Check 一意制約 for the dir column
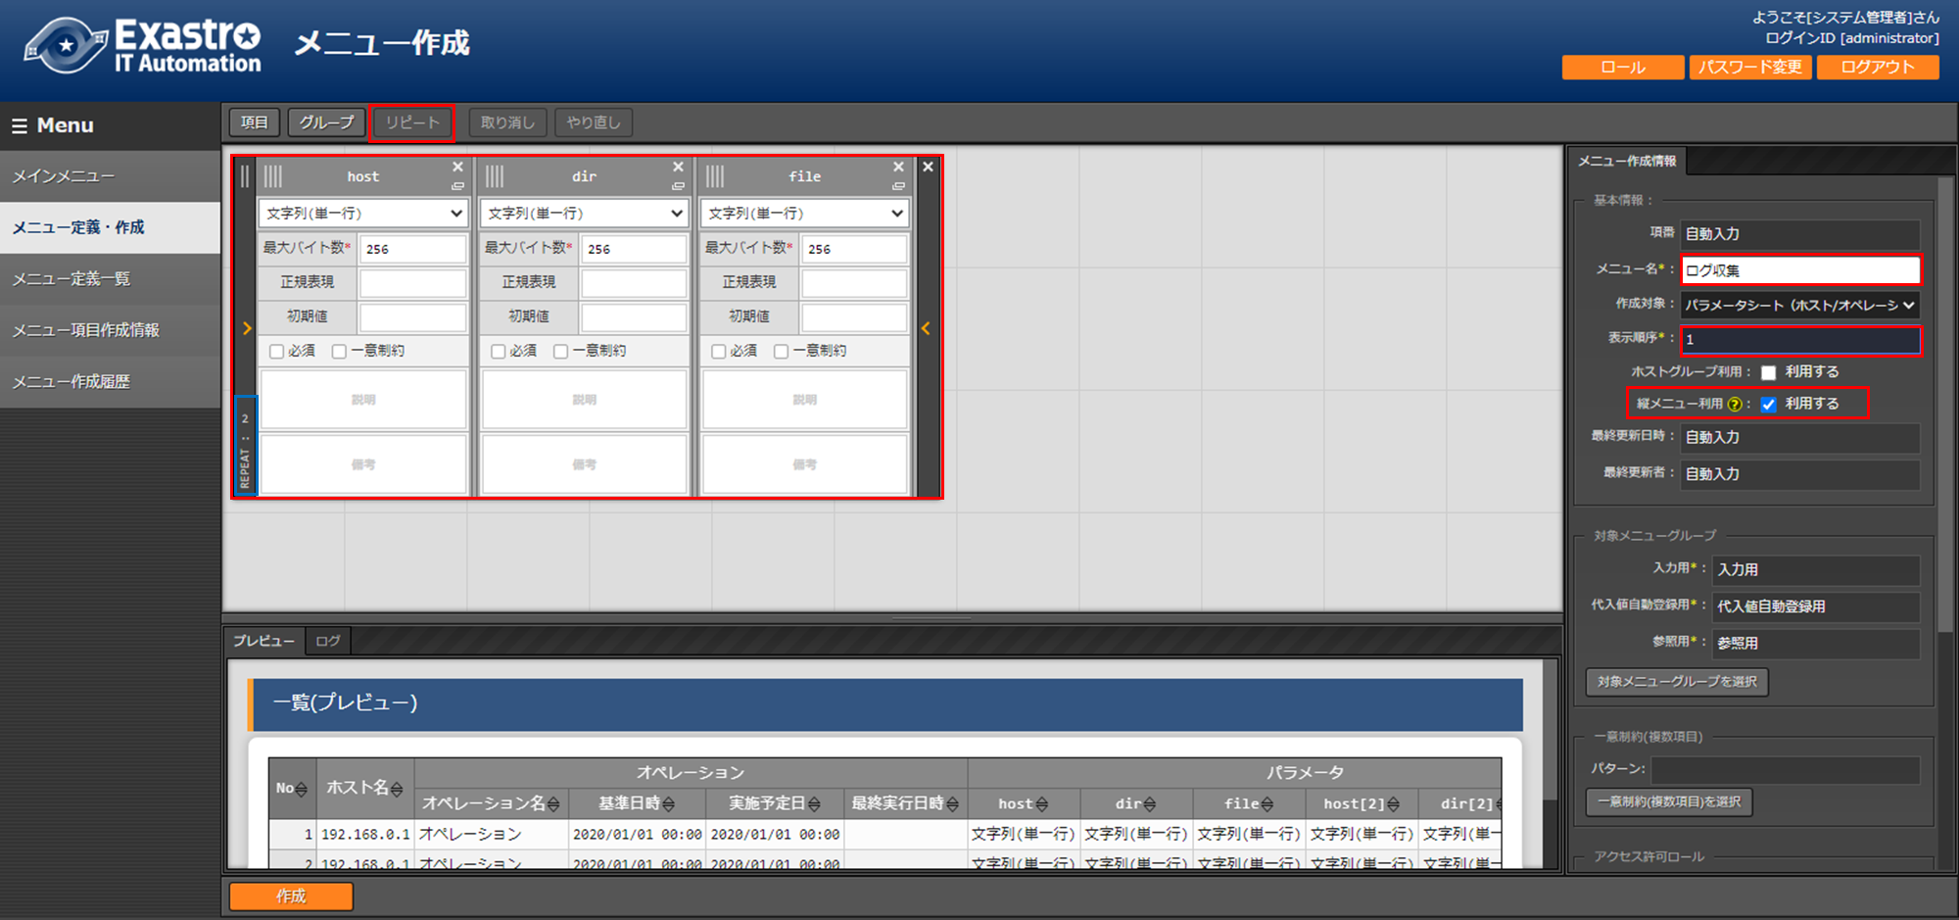The image size is (1959, 920). tap(560, 351)
